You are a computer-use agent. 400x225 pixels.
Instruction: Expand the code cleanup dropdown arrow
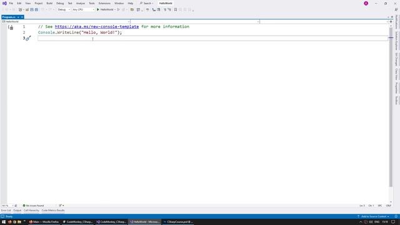pyautogui.click(x=63, y=206)
